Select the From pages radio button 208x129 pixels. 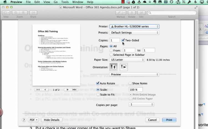pyautogui.click(x=111, y=51)
